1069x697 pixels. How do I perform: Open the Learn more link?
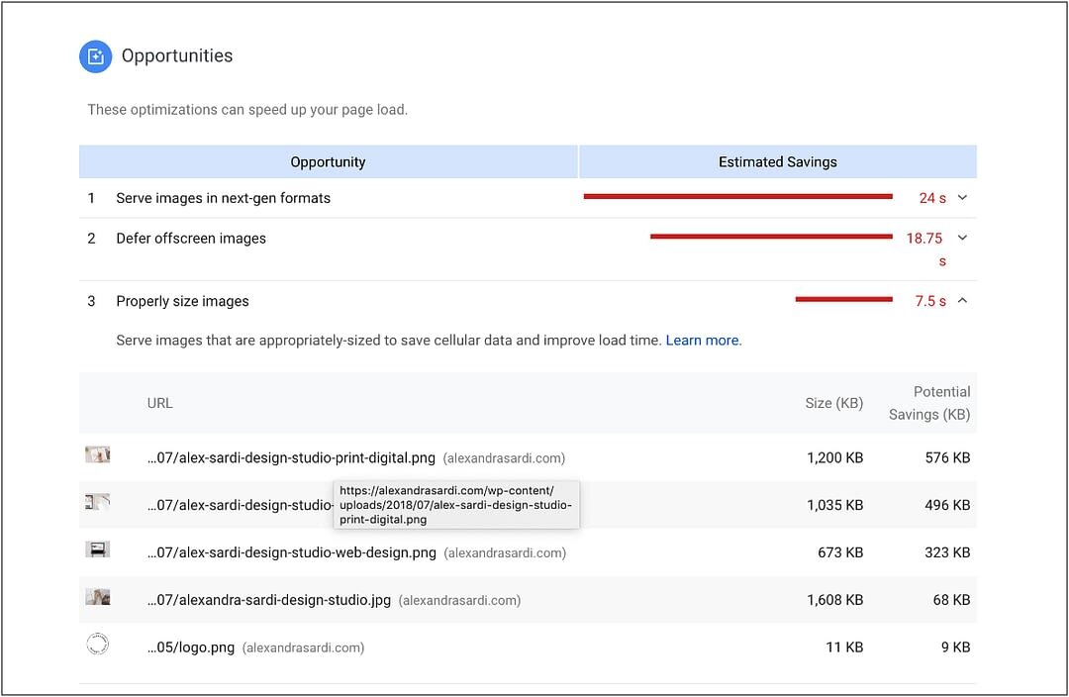[702, 341]
